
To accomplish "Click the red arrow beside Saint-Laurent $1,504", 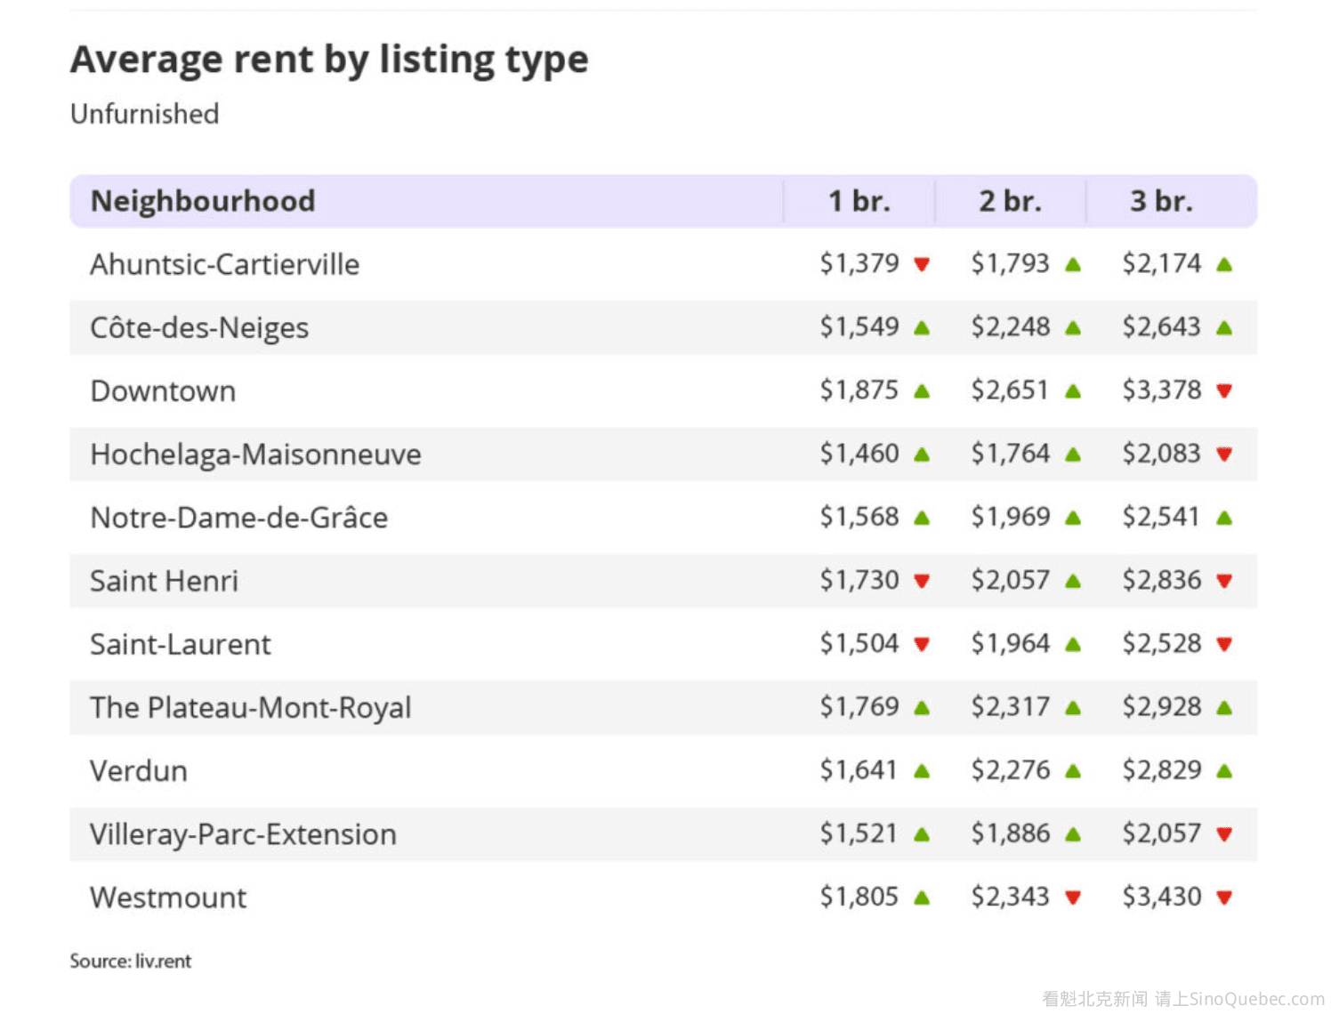I will pyautogui.click(x=922, y=644).
